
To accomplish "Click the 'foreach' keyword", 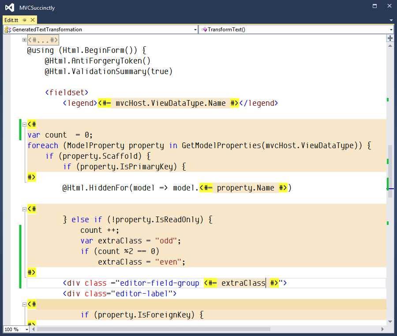I will [43, 146].
